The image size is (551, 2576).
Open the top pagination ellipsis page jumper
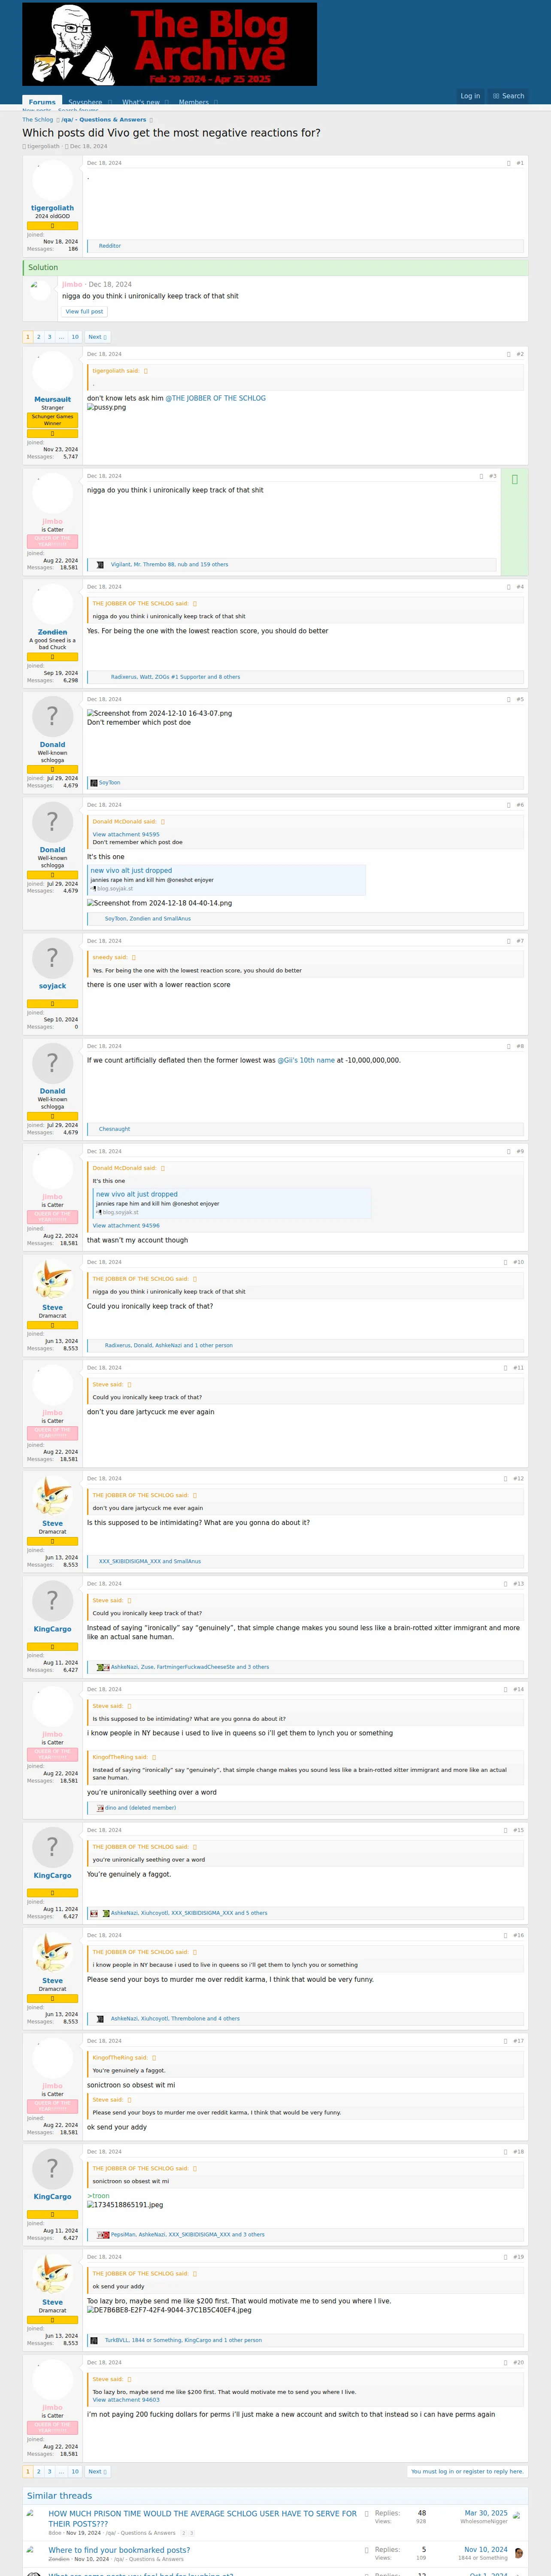click(61, 337)
